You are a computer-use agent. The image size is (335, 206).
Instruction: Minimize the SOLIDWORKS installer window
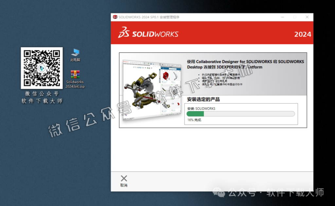(282, 17)
